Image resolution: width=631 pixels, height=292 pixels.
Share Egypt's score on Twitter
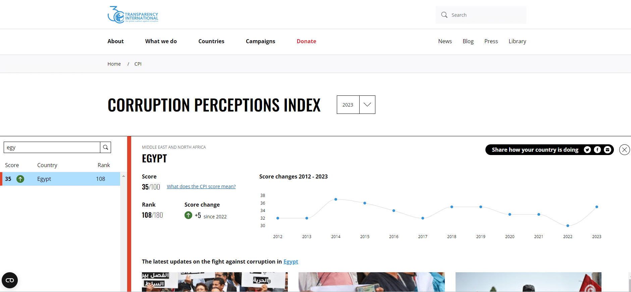[x=587, y=150]
